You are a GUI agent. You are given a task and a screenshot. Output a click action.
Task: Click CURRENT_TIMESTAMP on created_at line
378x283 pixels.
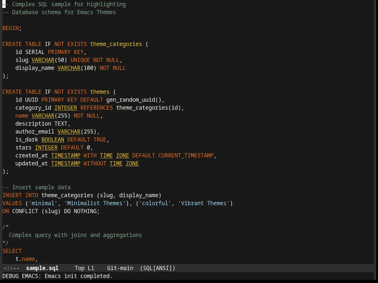tap(186, 155)
